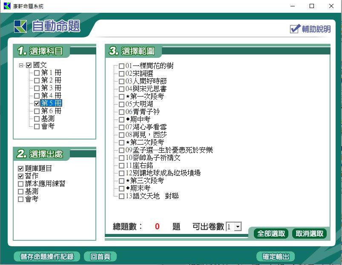Viewport: 342px width, 265px height.
Task: Click the 康軒 logo beside 自動命題
Action: [x=20, y=26]
